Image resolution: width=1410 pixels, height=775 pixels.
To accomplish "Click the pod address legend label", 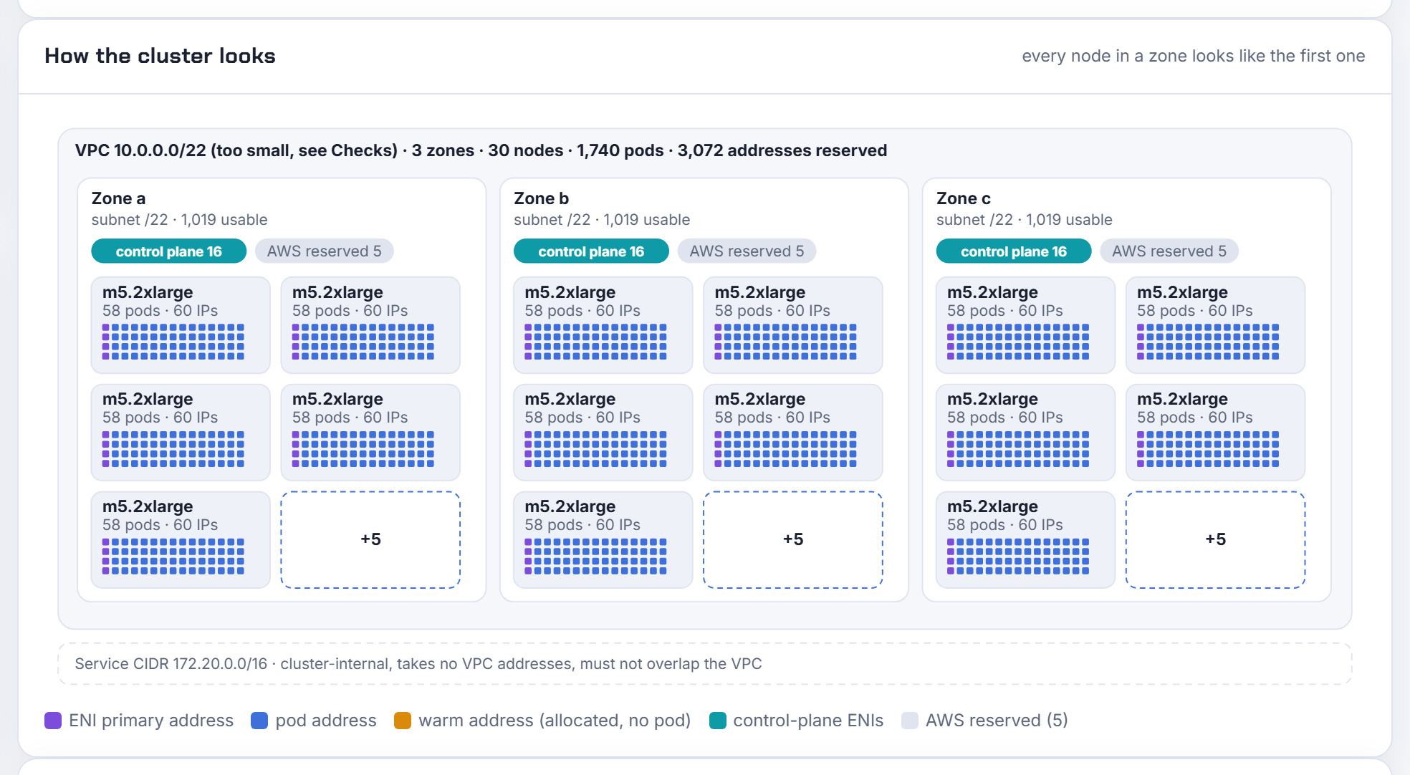I will tap(326, 721).
